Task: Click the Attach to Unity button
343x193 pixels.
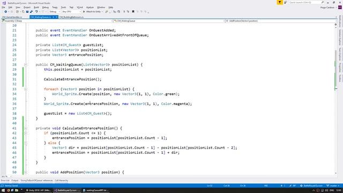Action: pyautogui.click(x=93, y=12)
